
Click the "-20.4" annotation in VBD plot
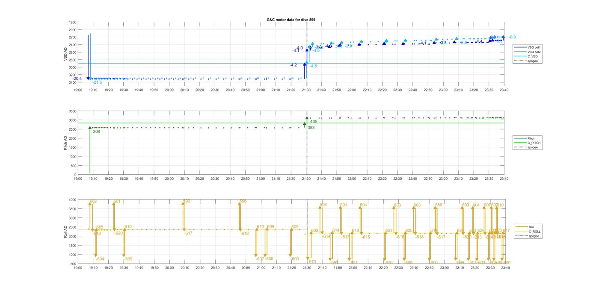point(77,79)
